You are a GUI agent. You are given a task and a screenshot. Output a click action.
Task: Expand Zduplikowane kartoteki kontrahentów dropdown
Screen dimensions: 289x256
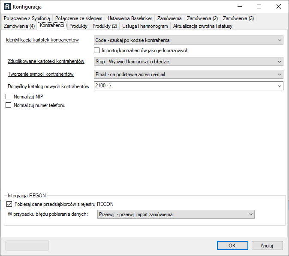(188, 62)
